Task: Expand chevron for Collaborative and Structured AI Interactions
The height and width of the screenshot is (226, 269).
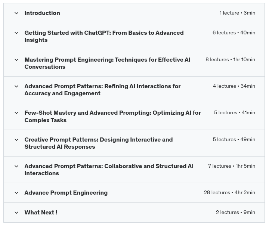Action: coord(16,166)
